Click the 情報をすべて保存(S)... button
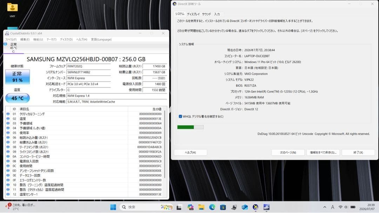Viewport: 379px width, 213px height. [323, 152]
